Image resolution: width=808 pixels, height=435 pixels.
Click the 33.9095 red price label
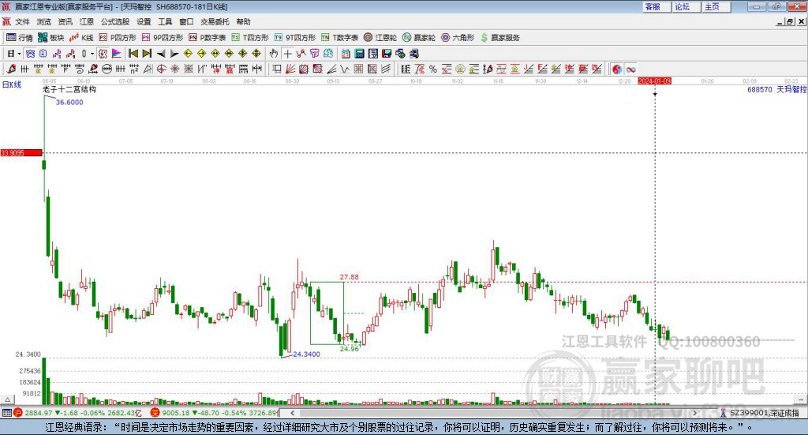pos(21,153)
